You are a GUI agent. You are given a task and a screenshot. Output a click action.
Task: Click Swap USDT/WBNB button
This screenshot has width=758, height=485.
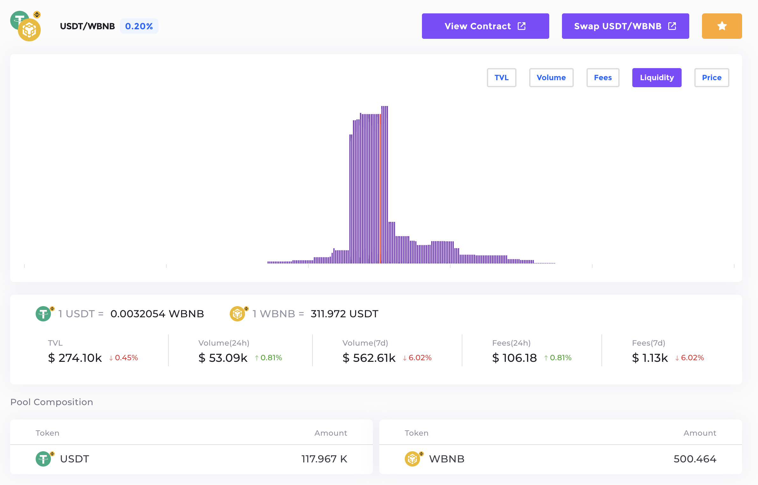coord(617,26)
